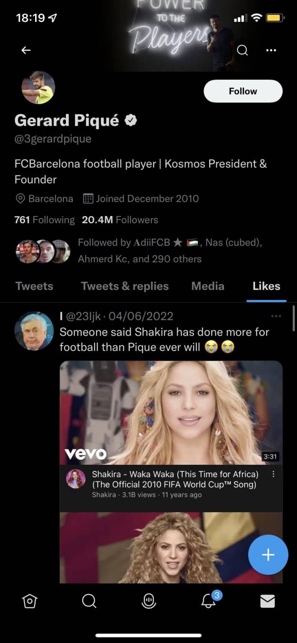Tap the compose tweet plus button

[x=268, y=555]
